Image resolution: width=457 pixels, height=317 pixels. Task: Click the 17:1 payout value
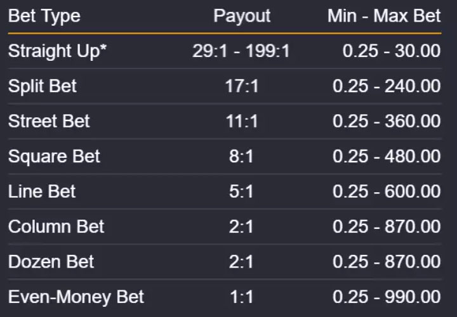(x=242, y=86)
